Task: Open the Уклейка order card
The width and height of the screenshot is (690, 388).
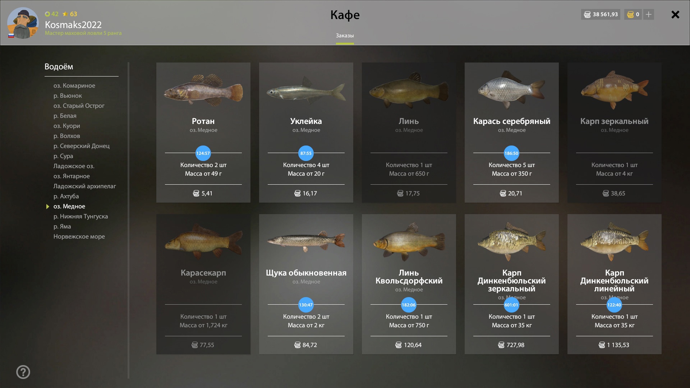Action: pos(306,133)
